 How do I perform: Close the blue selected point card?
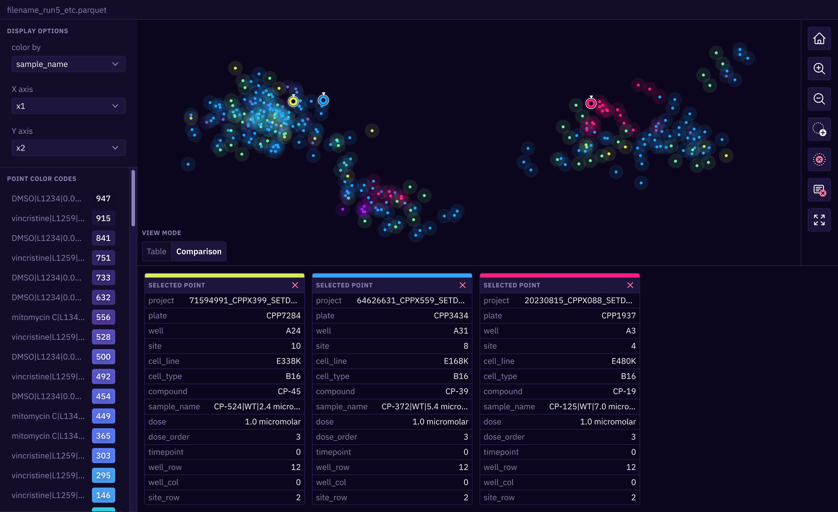coord(462,285)
